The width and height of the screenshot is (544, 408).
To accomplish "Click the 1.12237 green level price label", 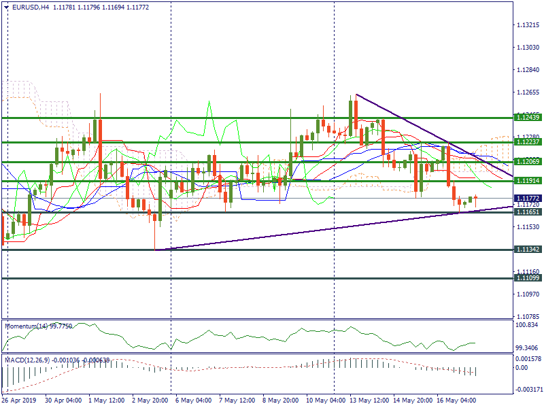I will pyautogui.click(x=528, y=142).
